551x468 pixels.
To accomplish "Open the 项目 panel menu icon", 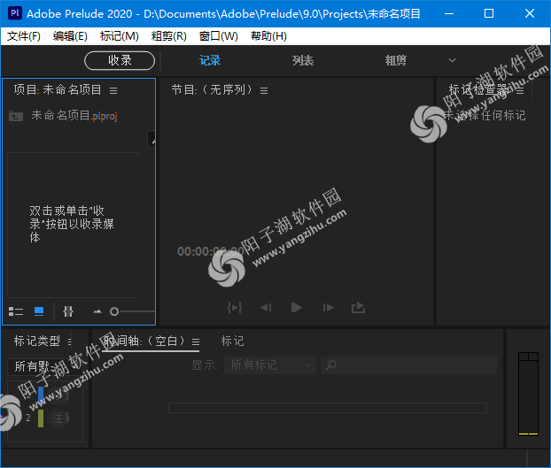I will coord(113,90).
